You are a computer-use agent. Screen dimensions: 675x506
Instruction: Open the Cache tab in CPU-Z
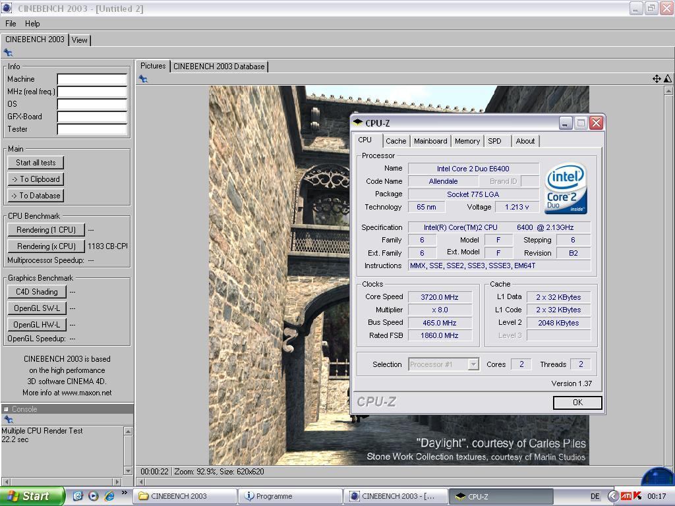click(x=396, y=141)
